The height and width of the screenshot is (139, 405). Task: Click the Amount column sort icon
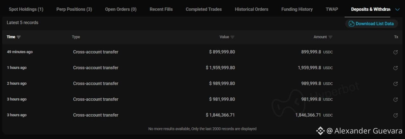(330, 37)
